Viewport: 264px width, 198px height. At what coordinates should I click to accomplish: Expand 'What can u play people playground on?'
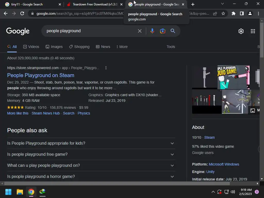click(x=91, y=166)
